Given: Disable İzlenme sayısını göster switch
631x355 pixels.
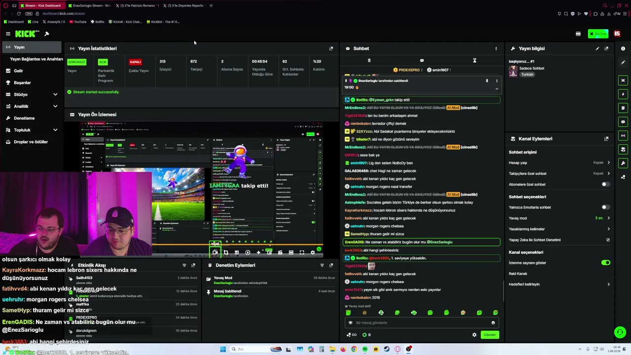Looking at the screenshot, I should [605, 263].
